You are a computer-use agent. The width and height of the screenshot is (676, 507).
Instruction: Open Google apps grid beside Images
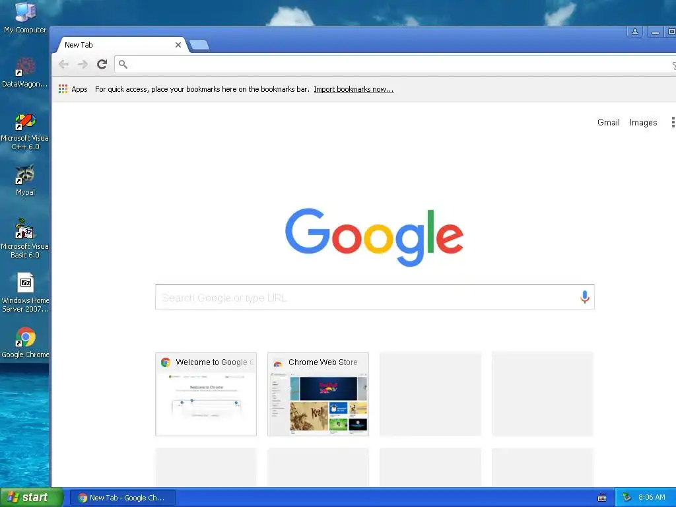(x=673, y=122)
